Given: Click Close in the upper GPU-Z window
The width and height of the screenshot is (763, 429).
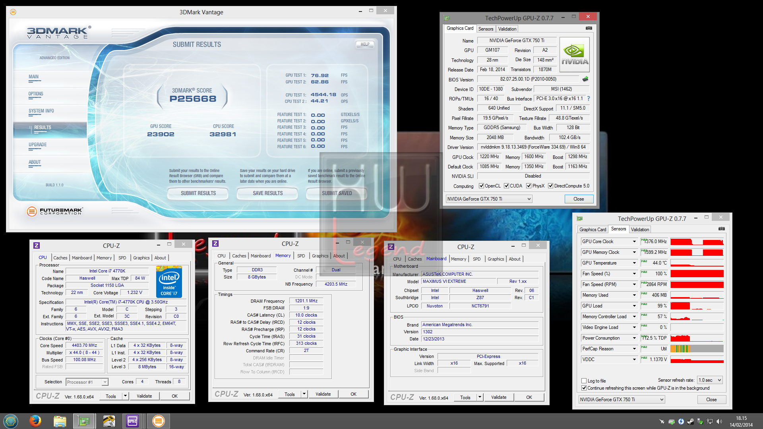Looking at the screenshot, I should click(x=579, y=199).
